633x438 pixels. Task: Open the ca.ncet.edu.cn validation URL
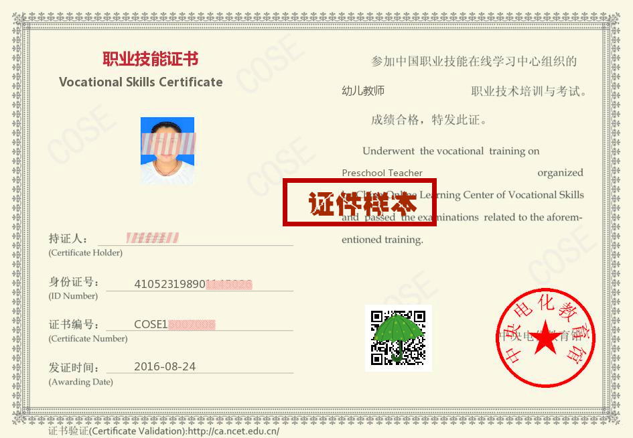[234, 431]
